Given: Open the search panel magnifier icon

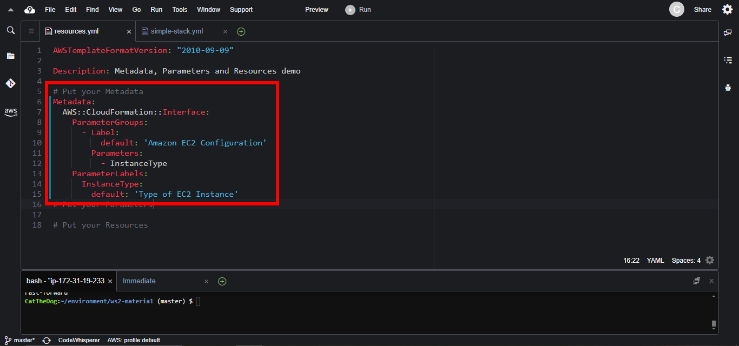Looking at the screenshot, I should pos(10,30).
